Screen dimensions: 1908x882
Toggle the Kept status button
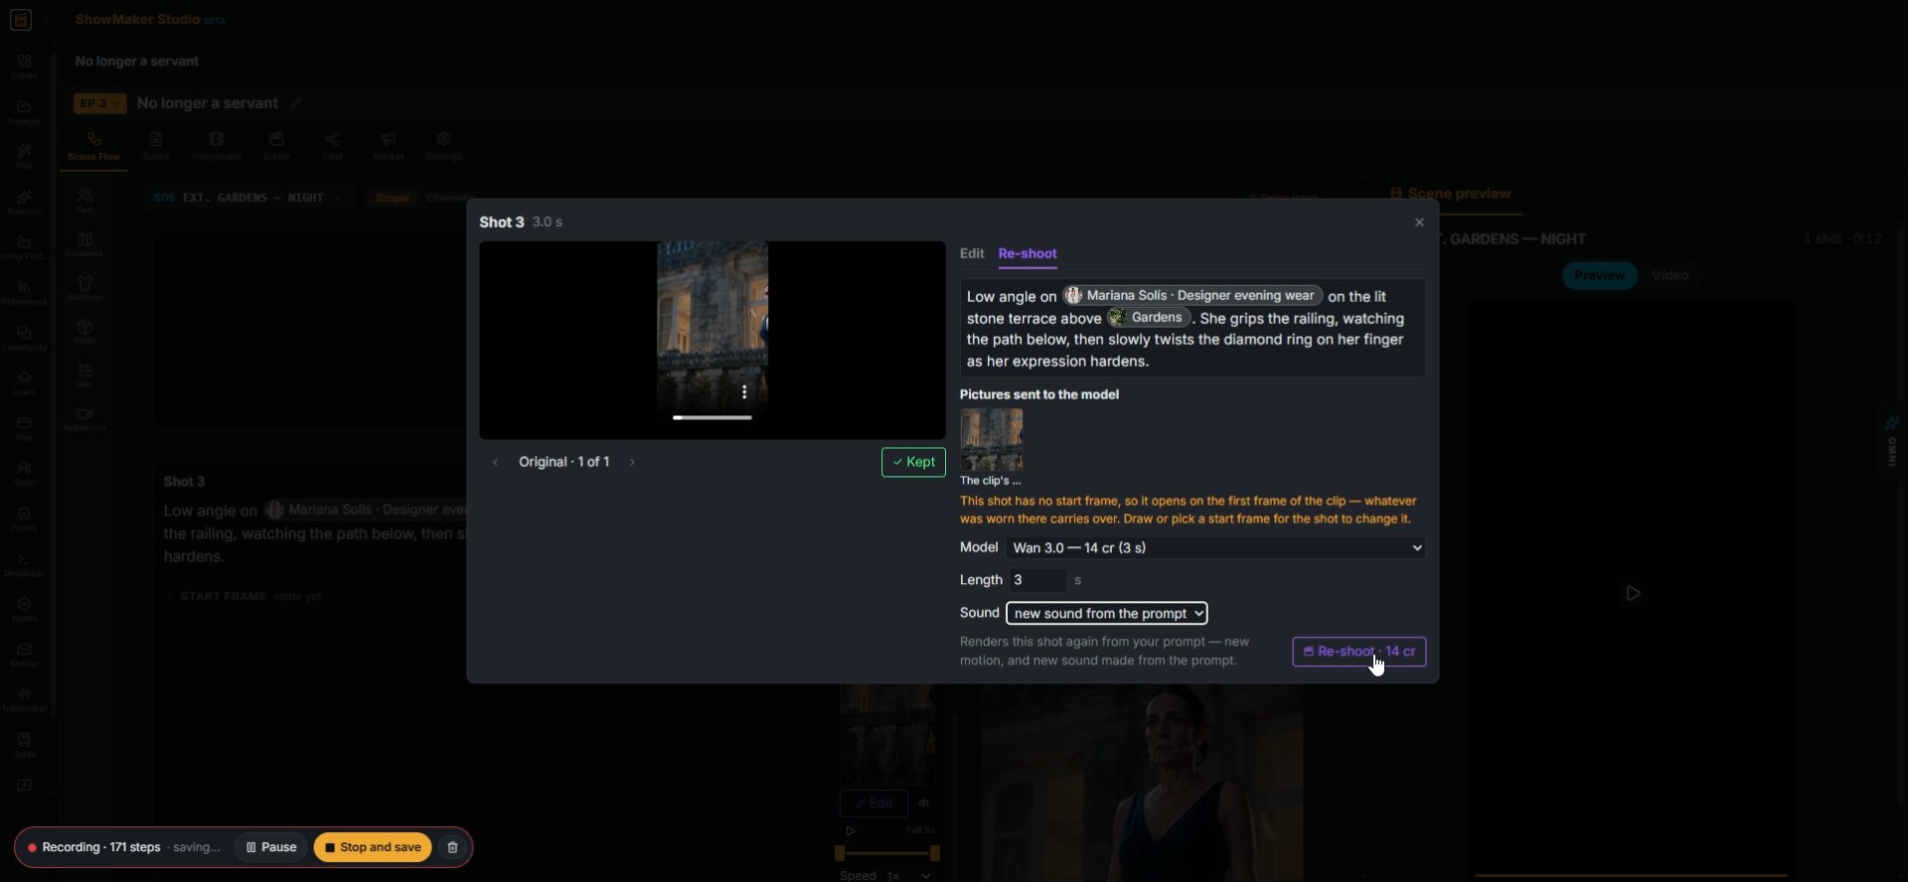913,462
